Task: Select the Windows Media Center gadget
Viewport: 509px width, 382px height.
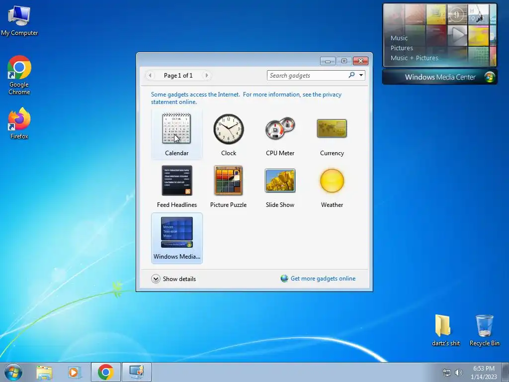Action: coord(176,238)
